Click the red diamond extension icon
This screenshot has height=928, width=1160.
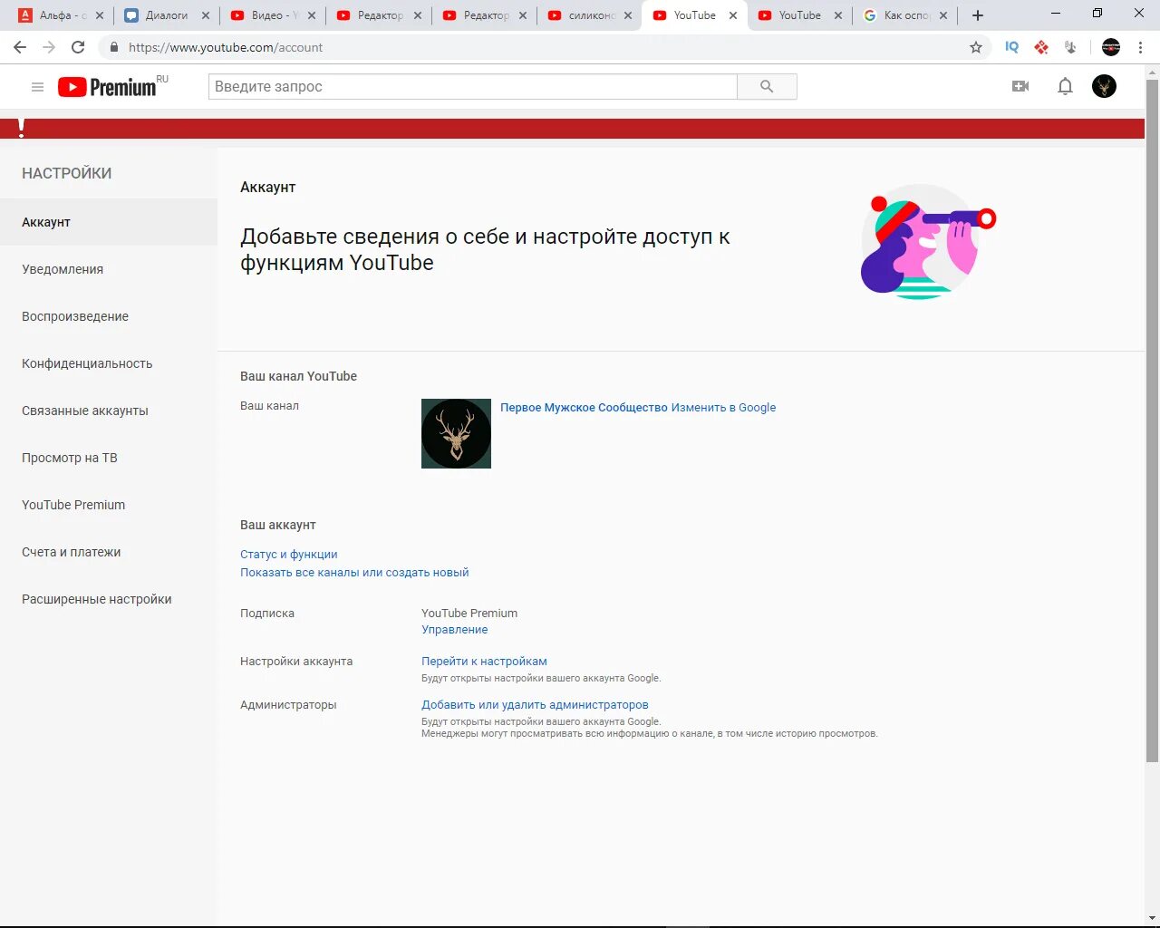(1041, 47)
